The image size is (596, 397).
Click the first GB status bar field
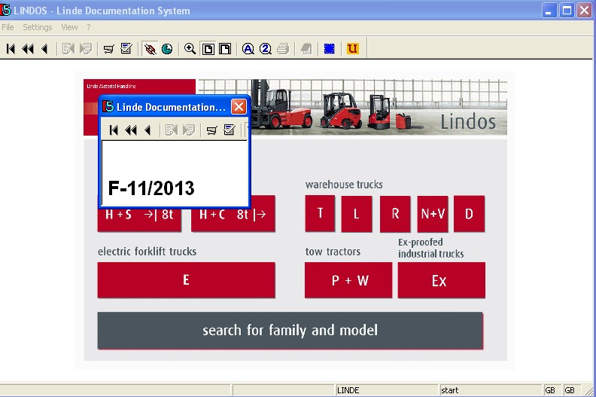pos(552,390)
